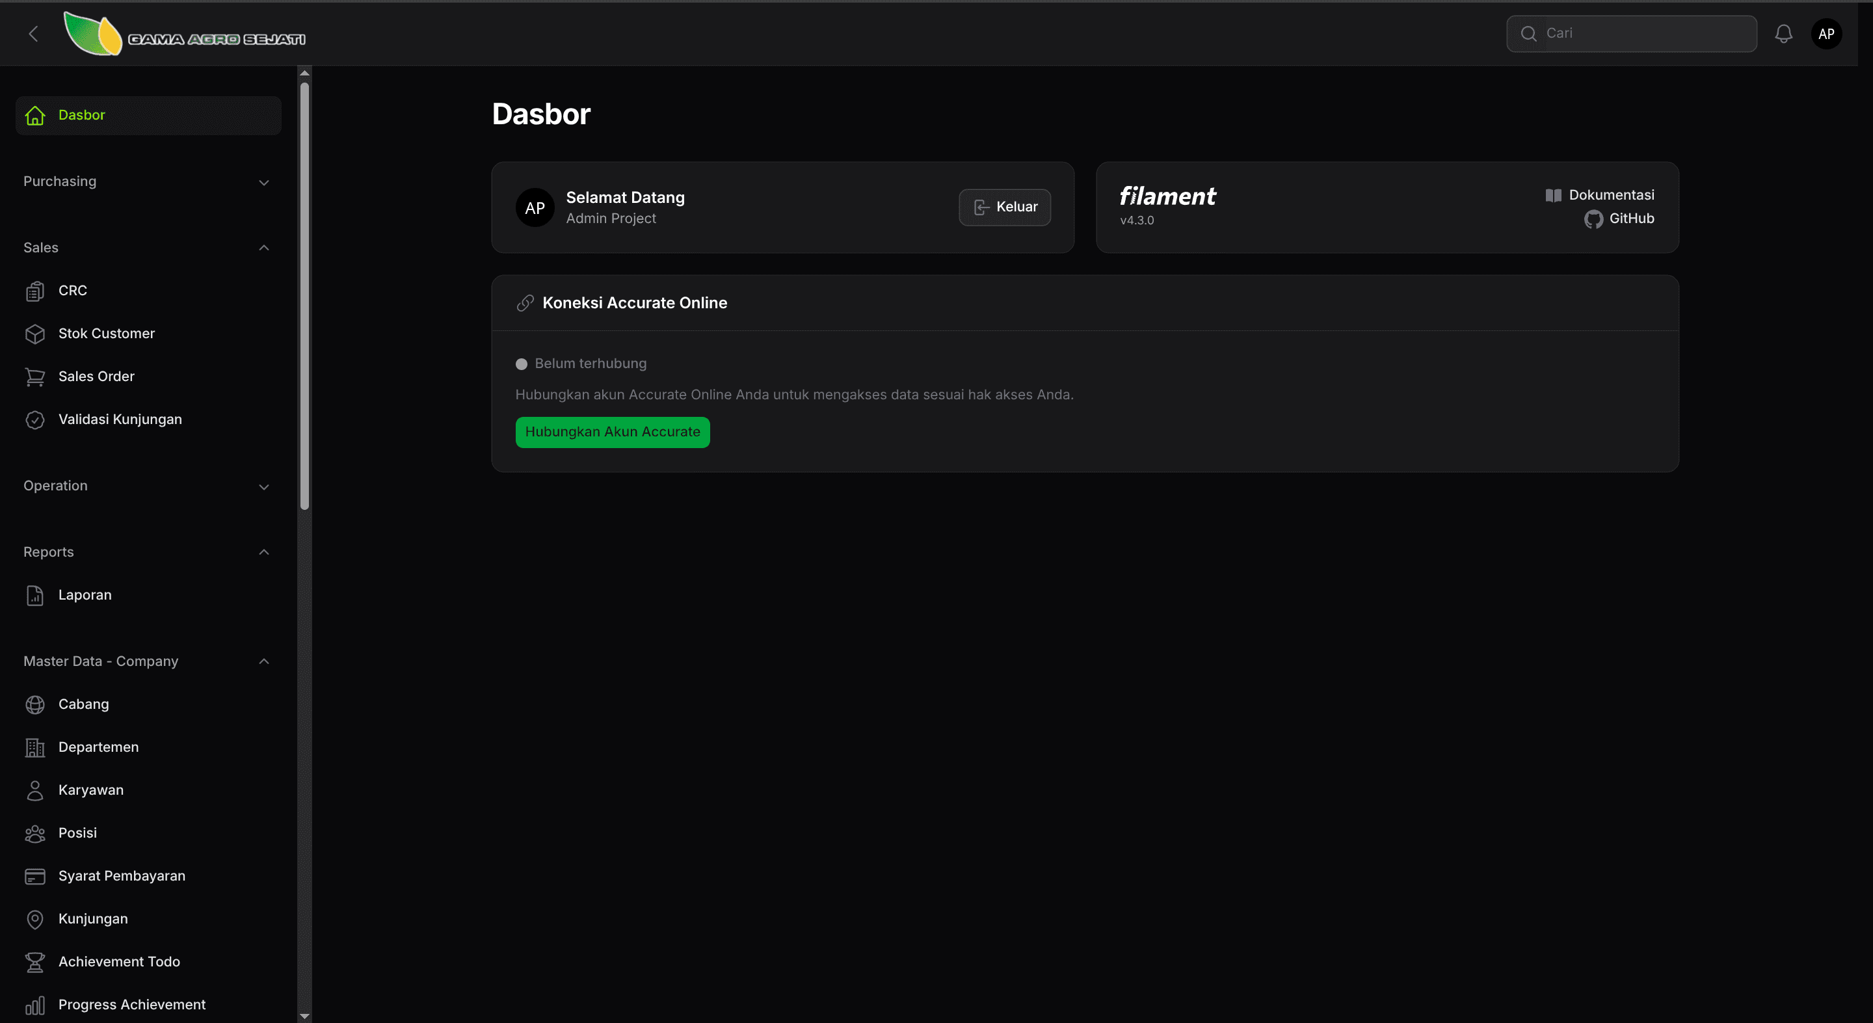Screen dimensions: 1873x1023
Task: Collapse the Reports navigation group
Action: (x=263, y=553)
